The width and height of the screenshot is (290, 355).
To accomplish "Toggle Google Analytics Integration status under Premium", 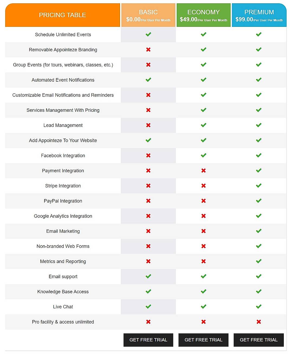I will click(259, 216).
